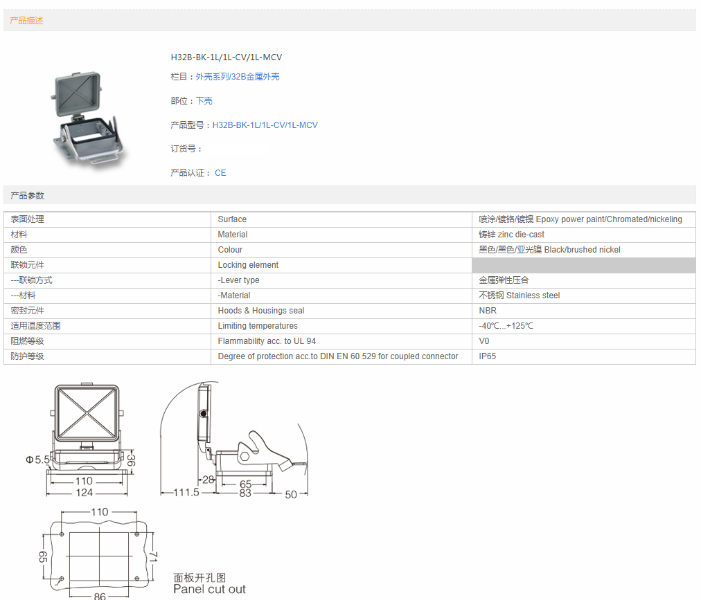
Task: Click the IP65 protection rating cell
Action: [x=488, y=356]
